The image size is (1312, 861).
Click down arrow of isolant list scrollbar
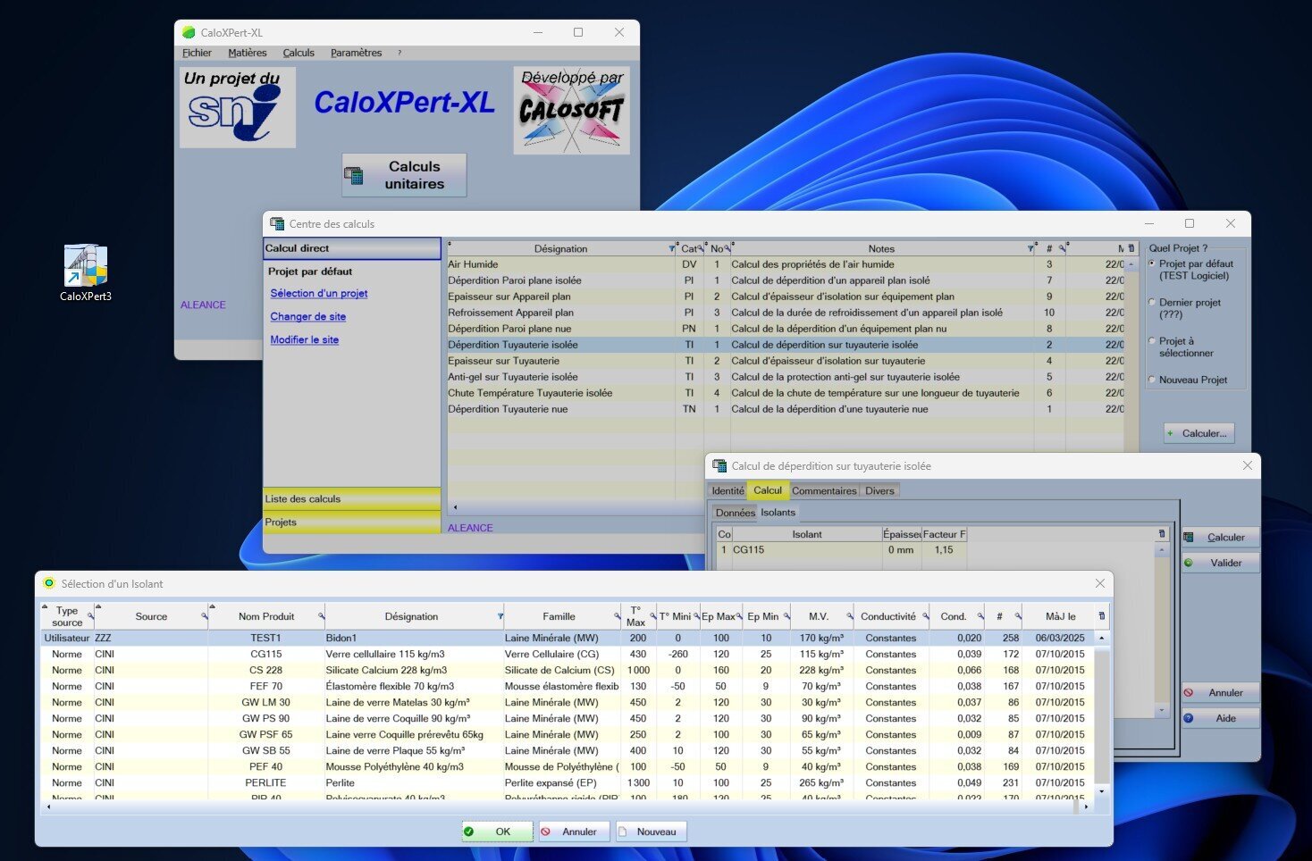(1102, 791)
